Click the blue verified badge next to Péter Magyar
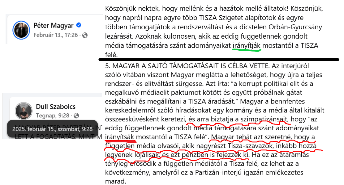The height and width of the screenshot is (185, 344). coord(79,25)
